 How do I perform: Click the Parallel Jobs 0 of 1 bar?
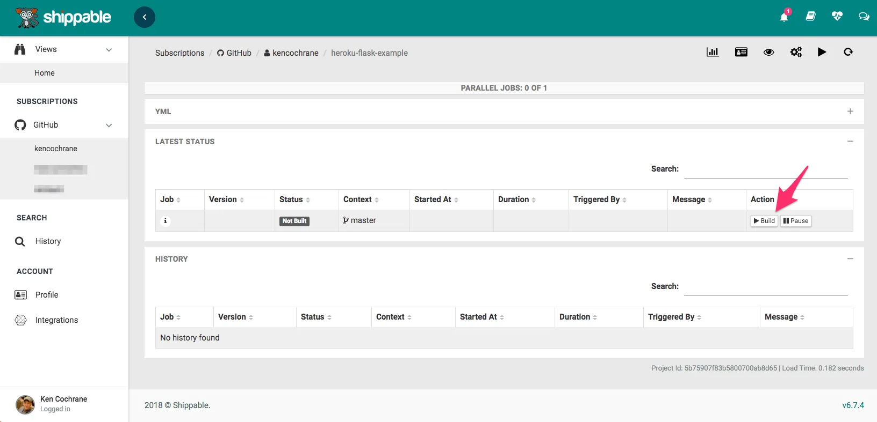tap(504, 88)
